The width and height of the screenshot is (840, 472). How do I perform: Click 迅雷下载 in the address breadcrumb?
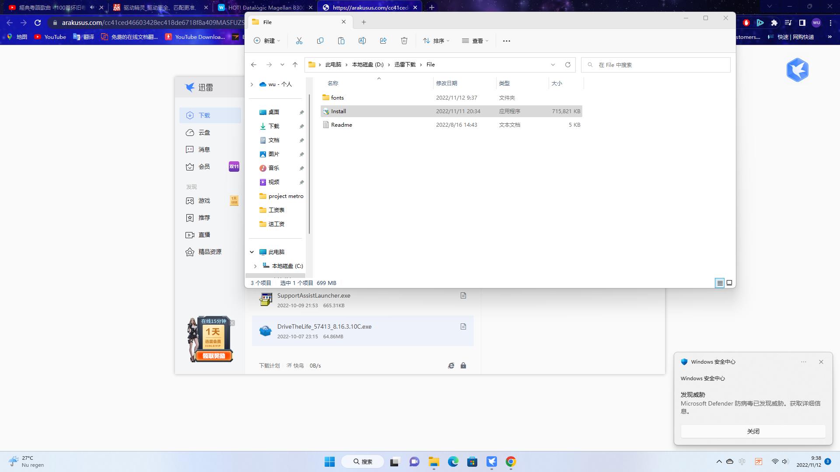click(405, 65)
